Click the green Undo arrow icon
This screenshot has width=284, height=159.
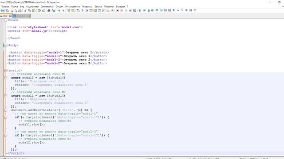tap(39, 11)
